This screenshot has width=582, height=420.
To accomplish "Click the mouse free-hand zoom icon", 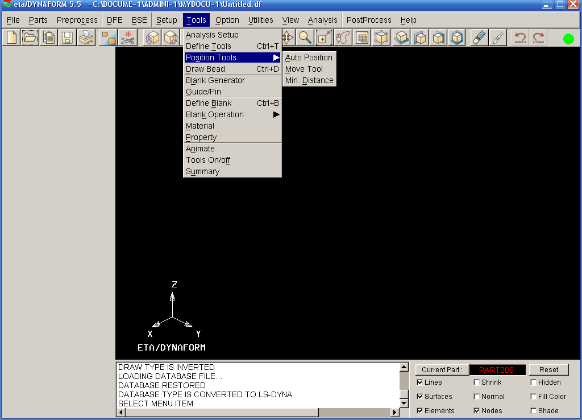I will click(343, 38).
